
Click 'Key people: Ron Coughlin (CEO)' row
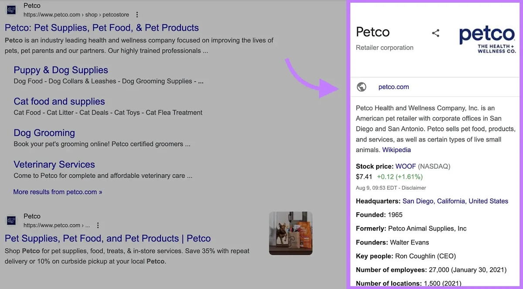coord(406,256)
